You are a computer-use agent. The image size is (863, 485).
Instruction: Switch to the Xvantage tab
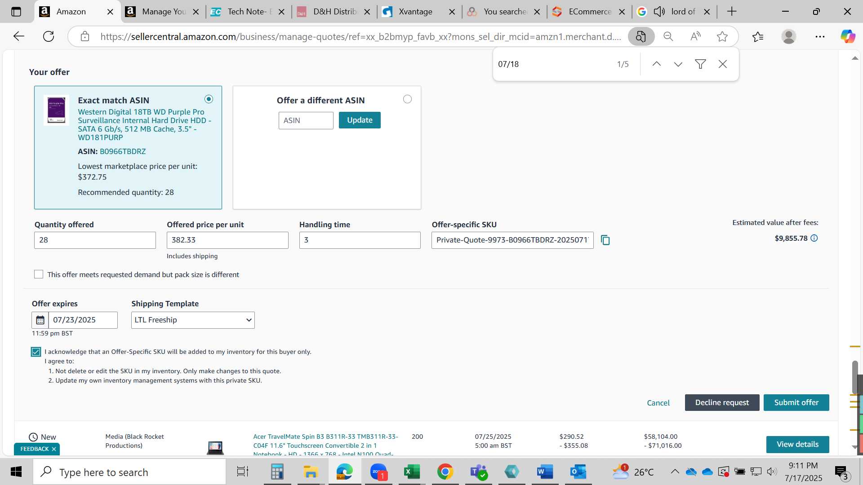coord(415,12)
